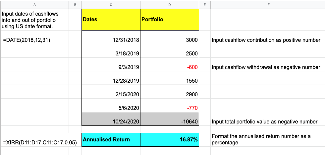The width and height of the screenshot is (325, 155).
Task: Click the -10640 total portfolio value cell
Action: click(170, 121)
